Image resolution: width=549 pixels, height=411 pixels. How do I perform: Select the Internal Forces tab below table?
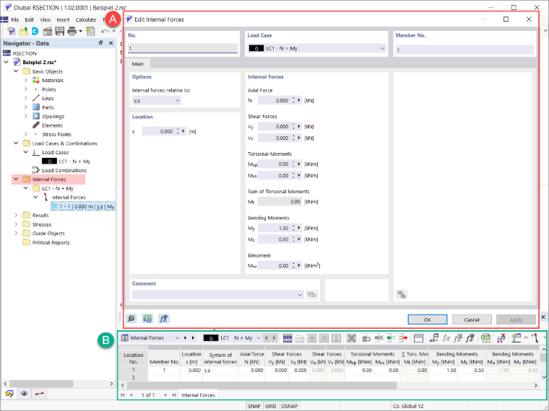tap(198, 395)
